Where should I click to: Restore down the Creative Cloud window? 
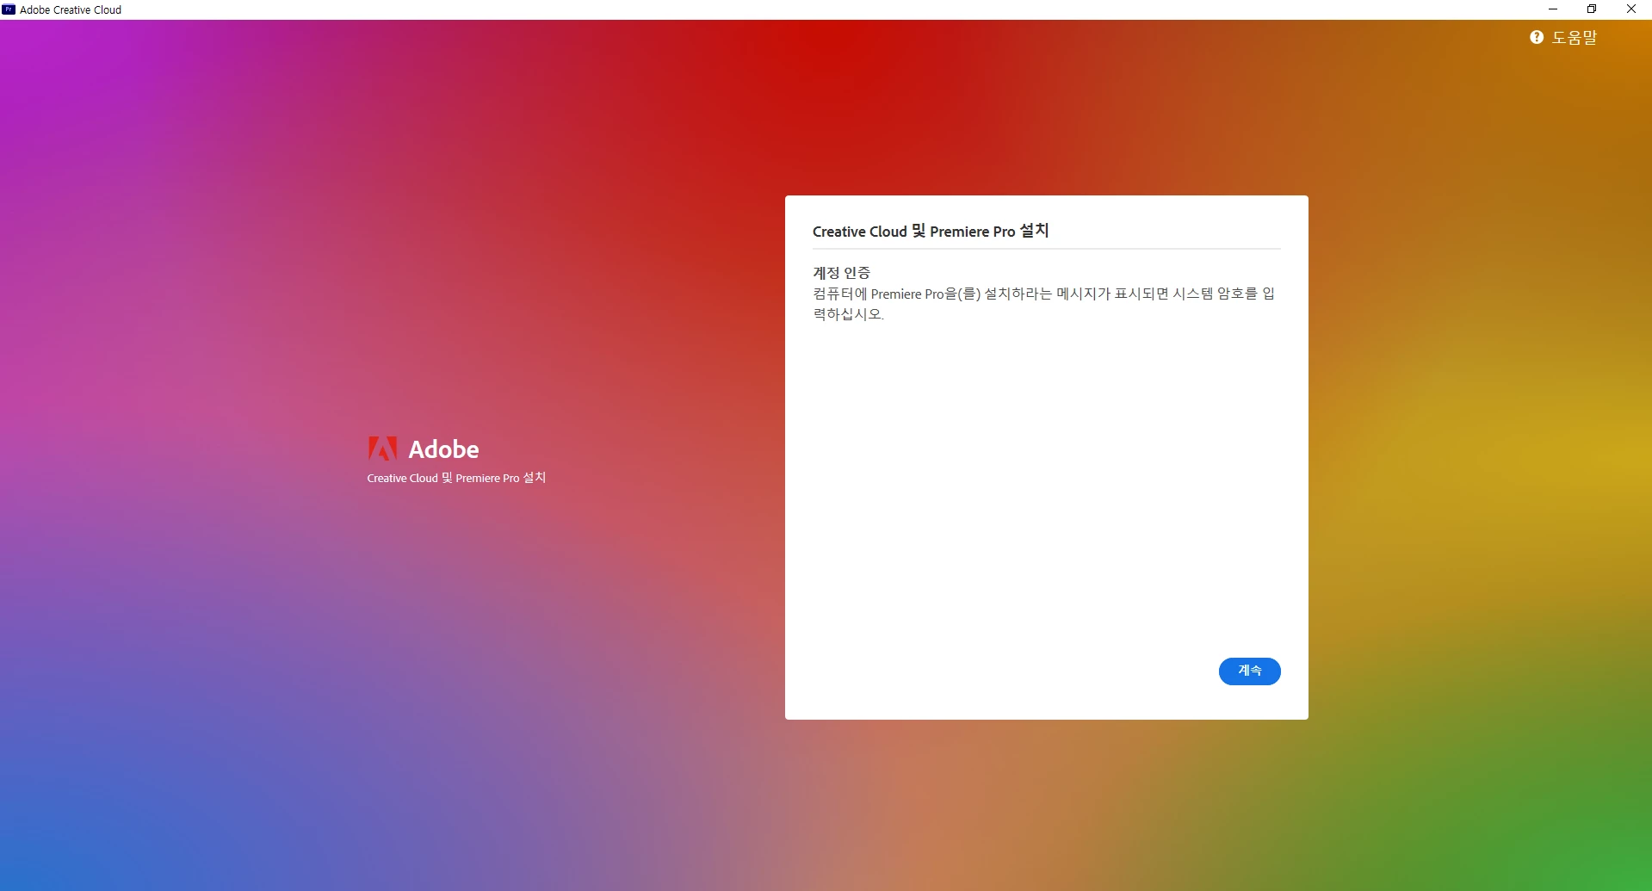click(x=1592, y=9)
